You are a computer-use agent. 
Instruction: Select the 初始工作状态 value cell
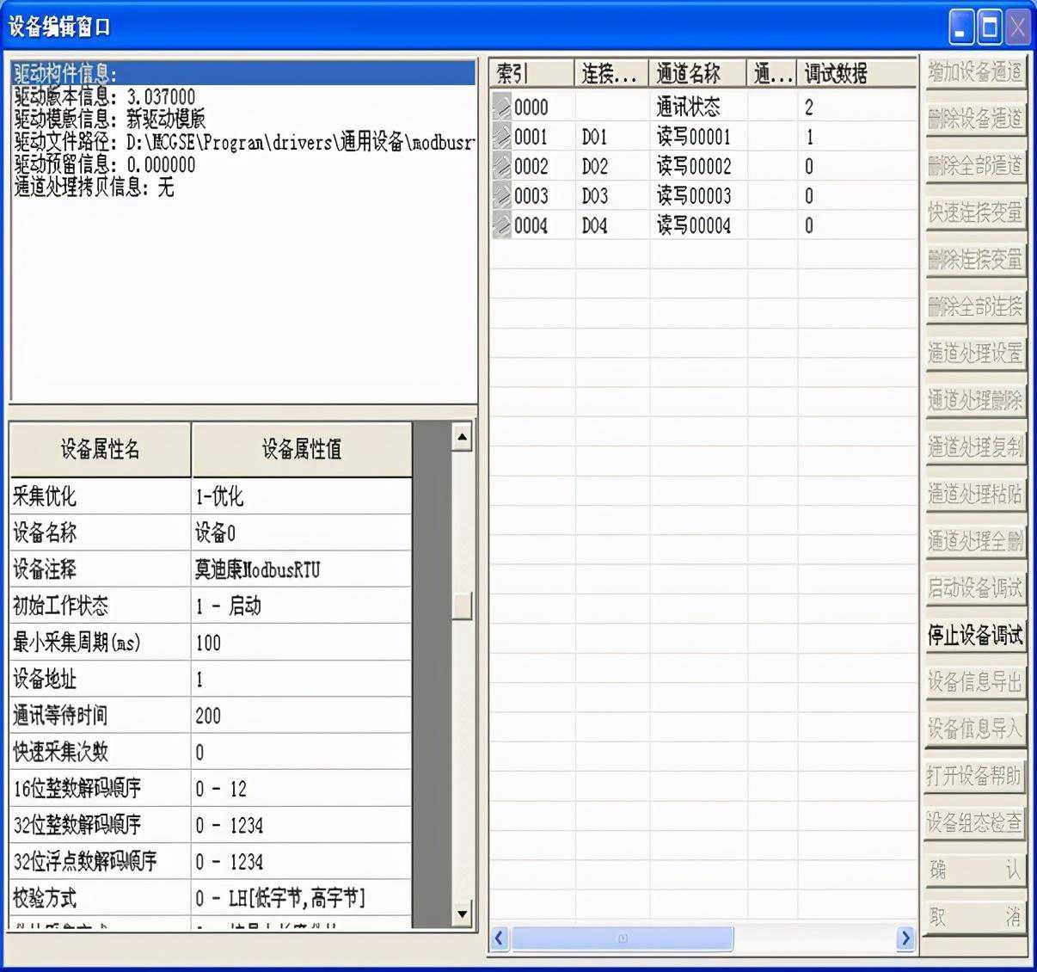pyautogui.click(x=301, y=606)
